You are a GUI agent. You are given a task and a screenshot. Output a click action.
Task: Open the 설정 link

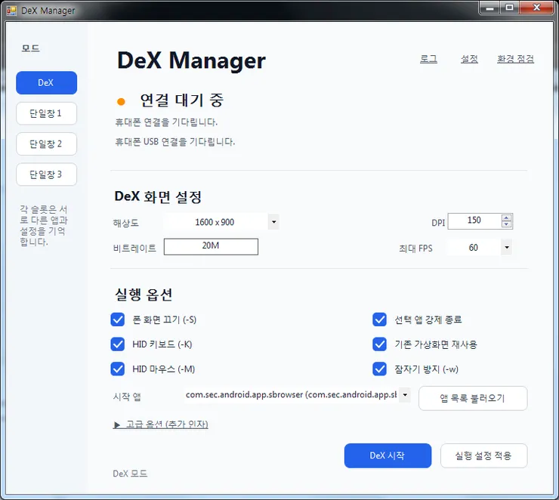(x=469, y=59)
